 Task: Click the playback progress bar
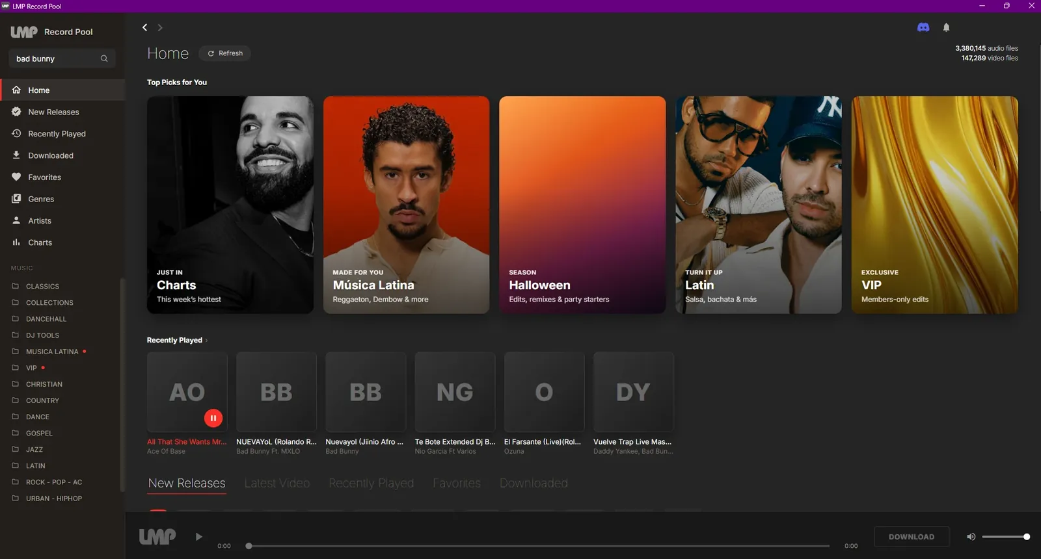click(x=539, y=546)
